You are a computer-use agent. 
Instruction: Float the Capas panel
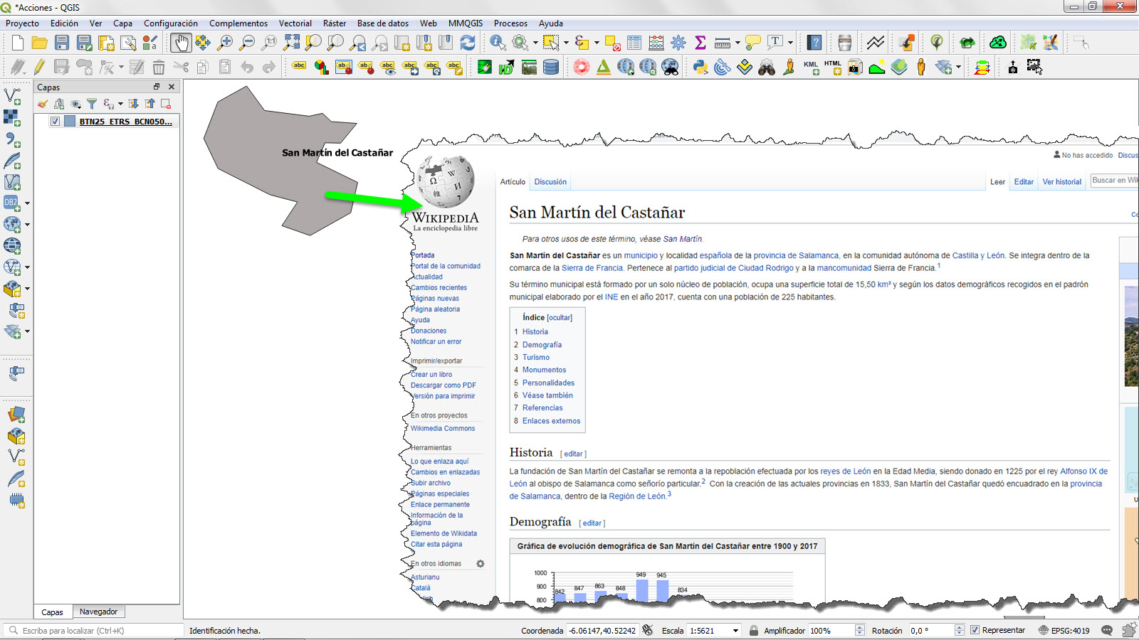coord(157,87)
